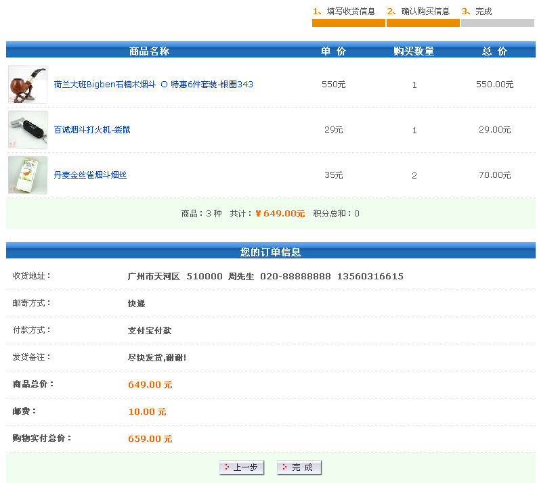Select step 1 填写收货信息

(344, 11)
